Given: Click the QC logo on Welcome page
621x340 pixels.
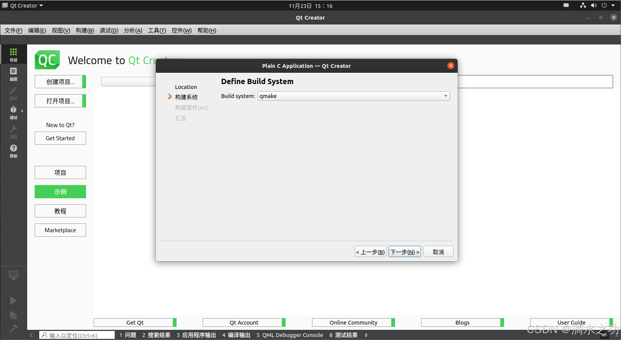Looking at the screenshot, I should click(x=47, y=60).
